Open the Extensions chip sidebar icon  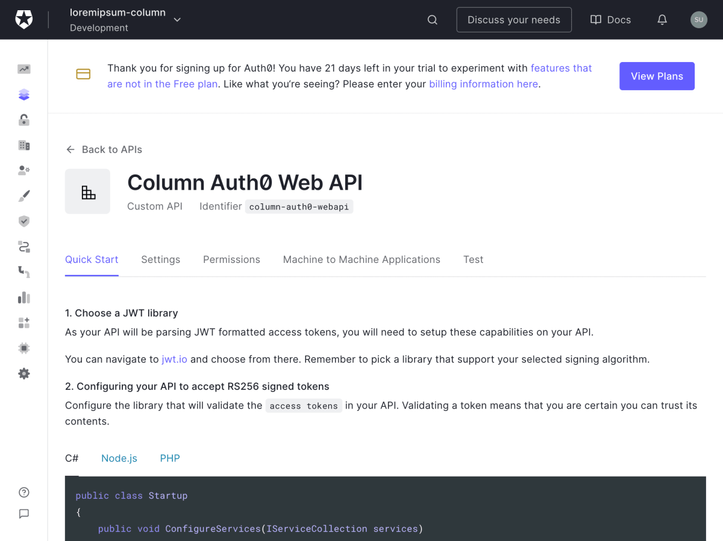pyautogui.click(x=24, y=348)
